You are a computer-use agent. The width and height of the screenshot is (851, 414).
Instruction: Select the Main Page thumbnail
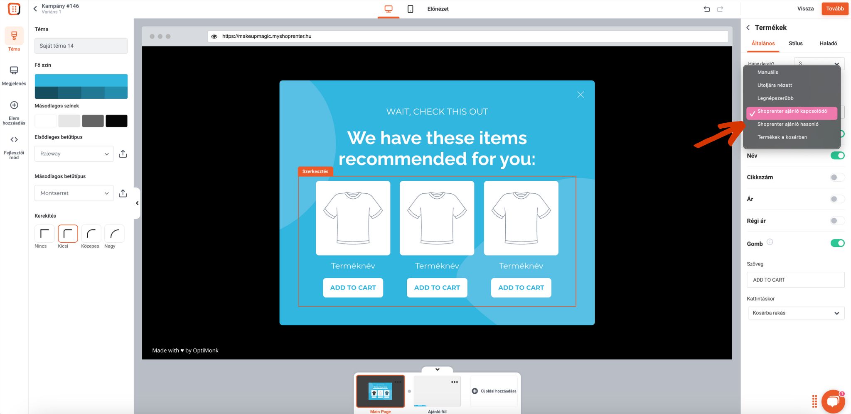tap(380, 392)
